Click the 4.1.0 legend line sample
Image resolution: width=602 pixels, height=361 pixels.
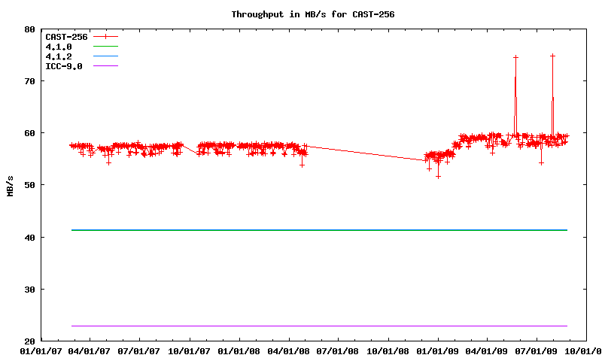pyautogui.click(x=106, y=46)
